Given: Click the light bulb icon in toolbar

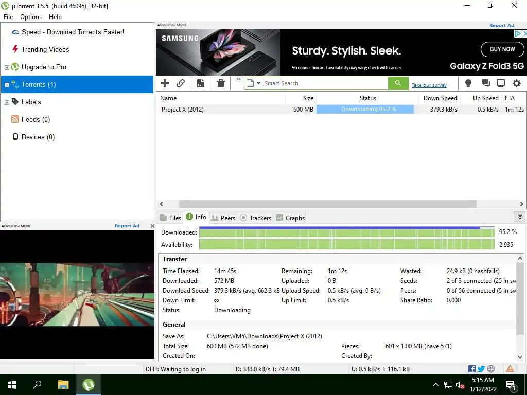Looking at the screenshot, I should (468, 83).
